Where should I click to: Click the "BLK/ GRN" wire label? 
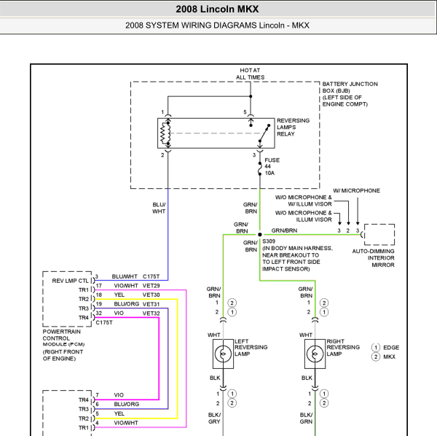307,419
